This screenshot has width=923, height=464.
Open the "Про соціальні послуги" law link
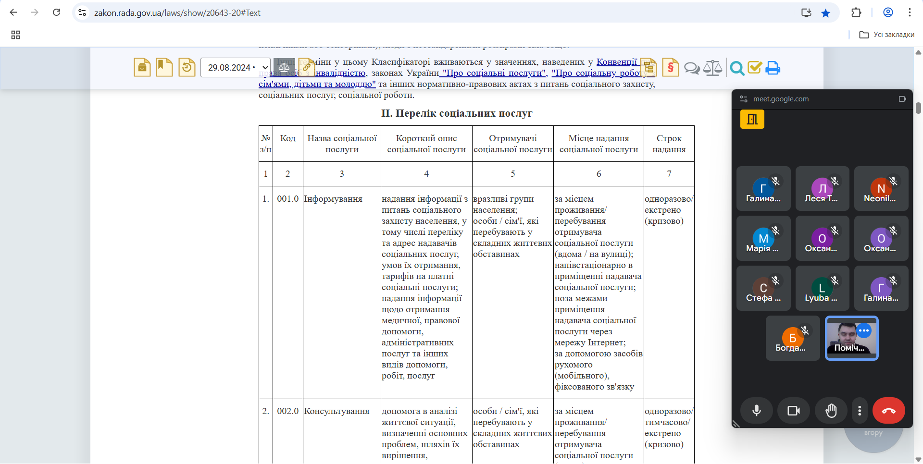pos(495,73)
